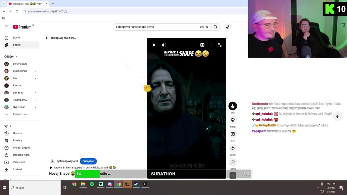The height and width of the screenshot is (195, 347).
Task: Expand the Chrome tab search dropdown
Action: coord(3,4)
